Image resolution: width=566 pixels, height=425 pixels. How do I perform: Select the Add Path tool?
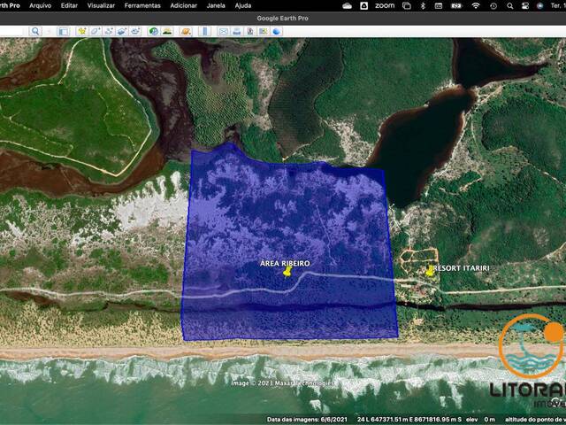[108, 31]
